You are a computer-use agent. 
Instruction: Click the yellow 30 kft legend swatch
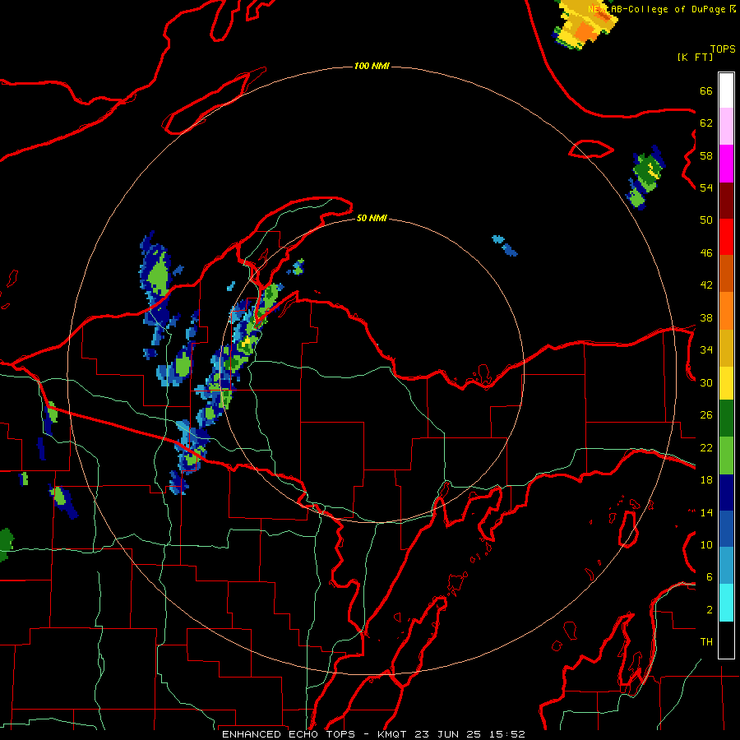(x=726, y=383)
